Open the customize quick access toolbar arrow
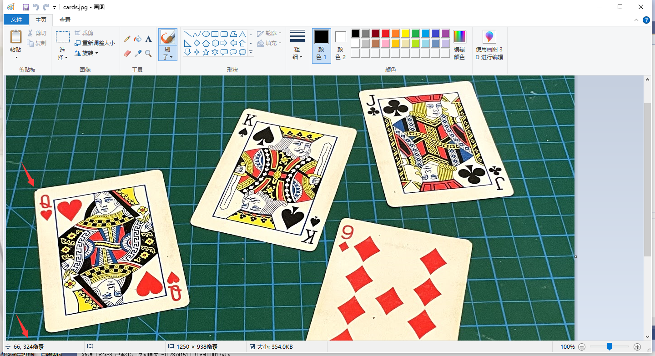 (55, 7)
